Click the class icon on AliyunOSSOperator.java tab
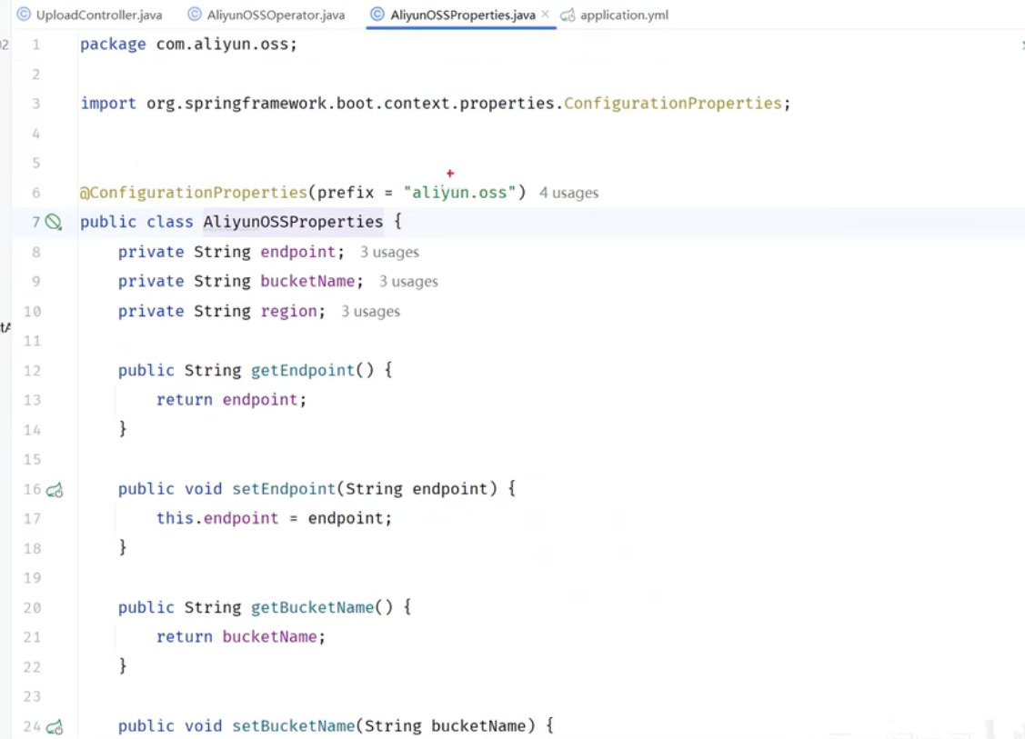This screenshot has height=739, width=1025. point(194,15)
